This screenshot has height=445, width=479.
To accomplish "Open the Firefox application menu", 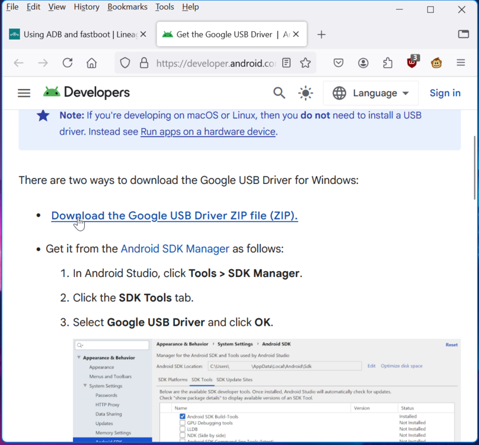I will [461, 62].
